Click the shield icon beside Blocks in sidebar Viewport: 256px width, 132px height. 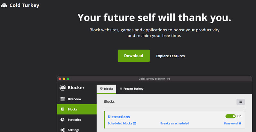click(62, 109)
